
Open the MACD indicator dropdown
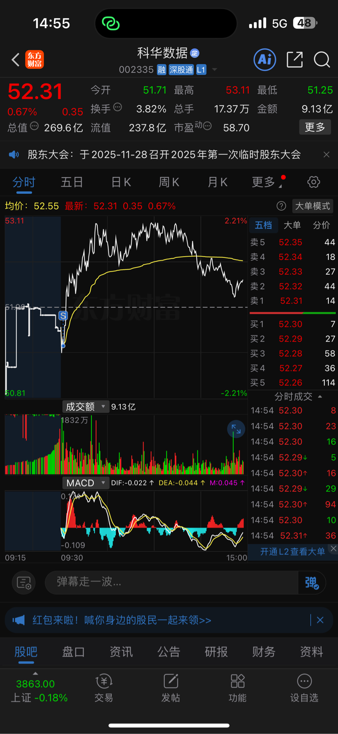85,483
